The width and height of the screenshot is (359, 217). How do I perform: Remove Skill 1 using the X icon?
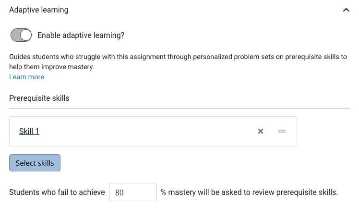coord(261,131)
